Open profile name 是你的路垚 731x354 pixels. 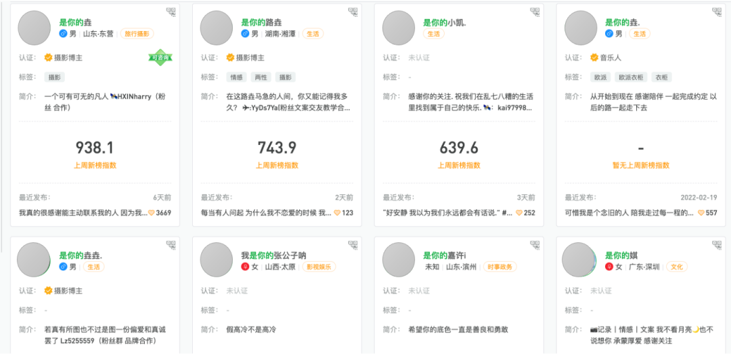pyautogui.click(x=261, y=22)
